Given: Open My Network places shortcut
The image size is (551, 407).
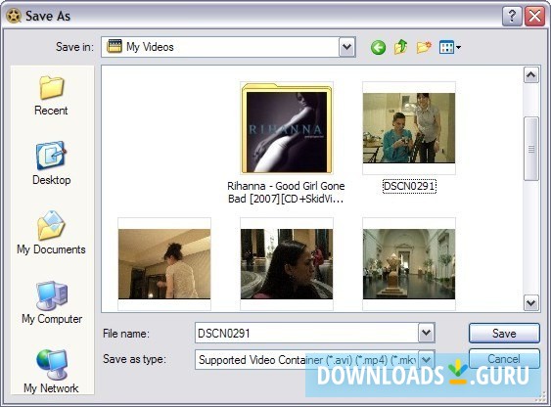Looking at the screenshot, I should click(x=51, y=371).
